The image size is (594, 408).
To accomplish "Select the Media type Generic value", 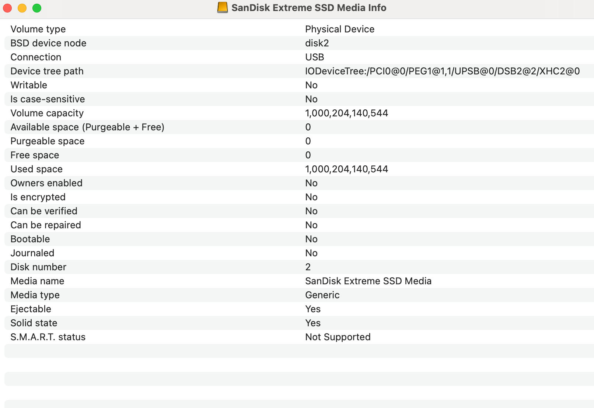I will (322, 295).
